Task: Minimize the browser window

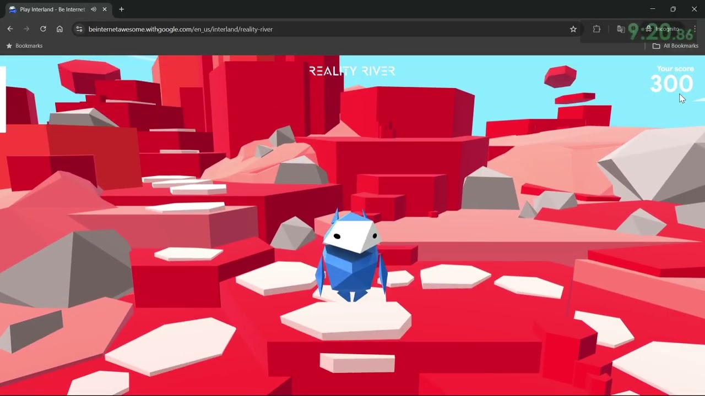Action: [653, 9]
